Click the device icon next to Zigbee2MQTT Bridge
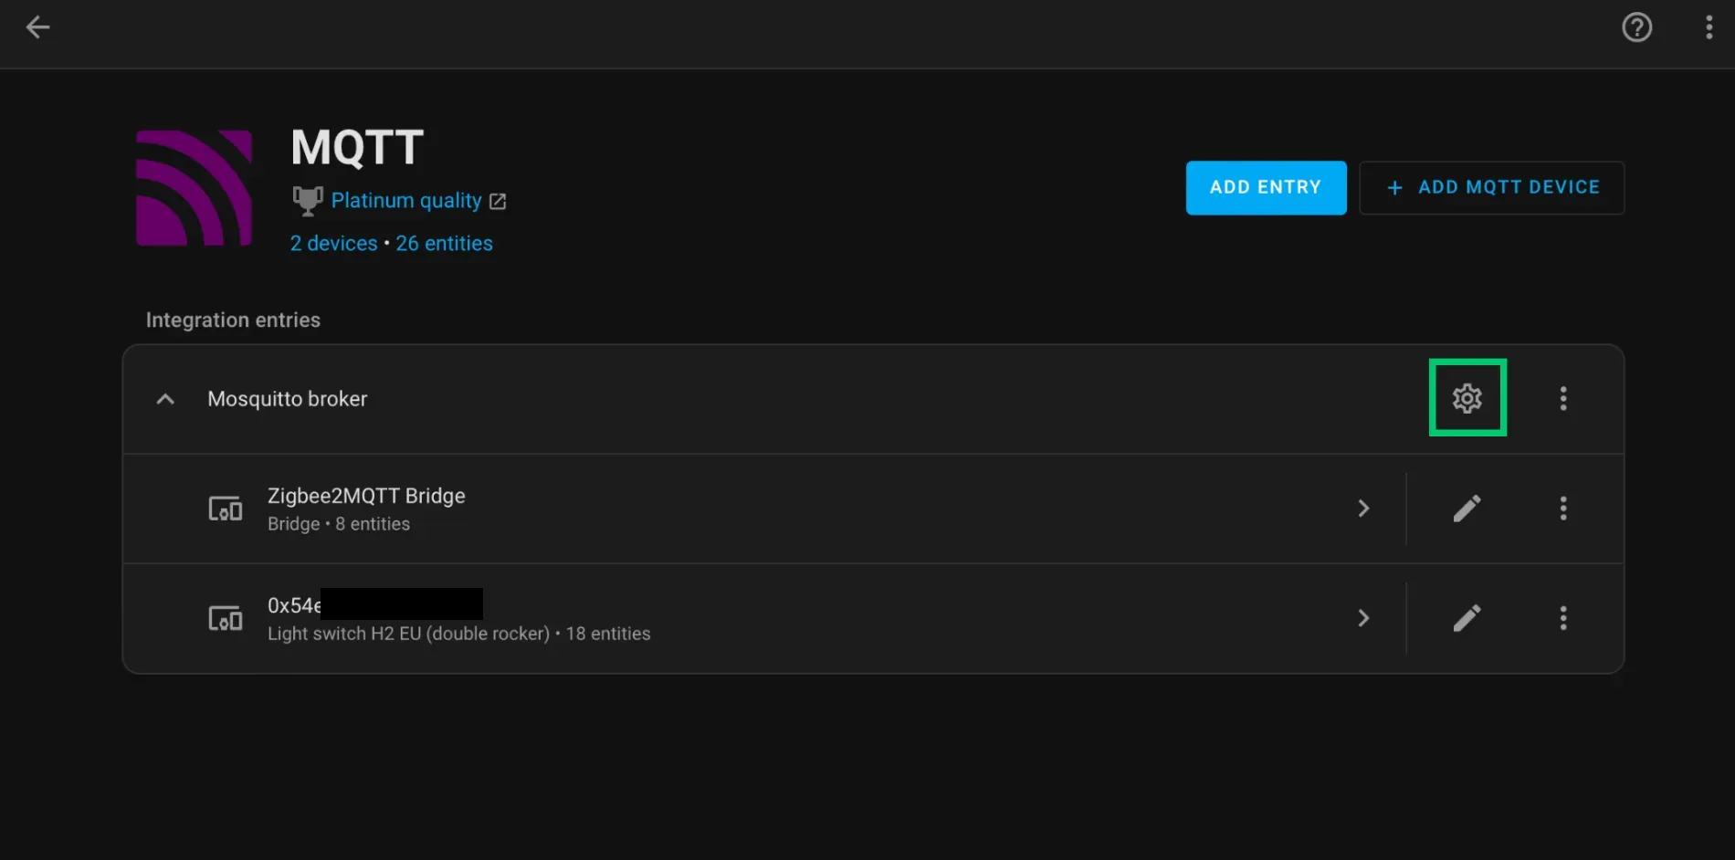Screen dimensions: 1735x860 tap(225, 509)
